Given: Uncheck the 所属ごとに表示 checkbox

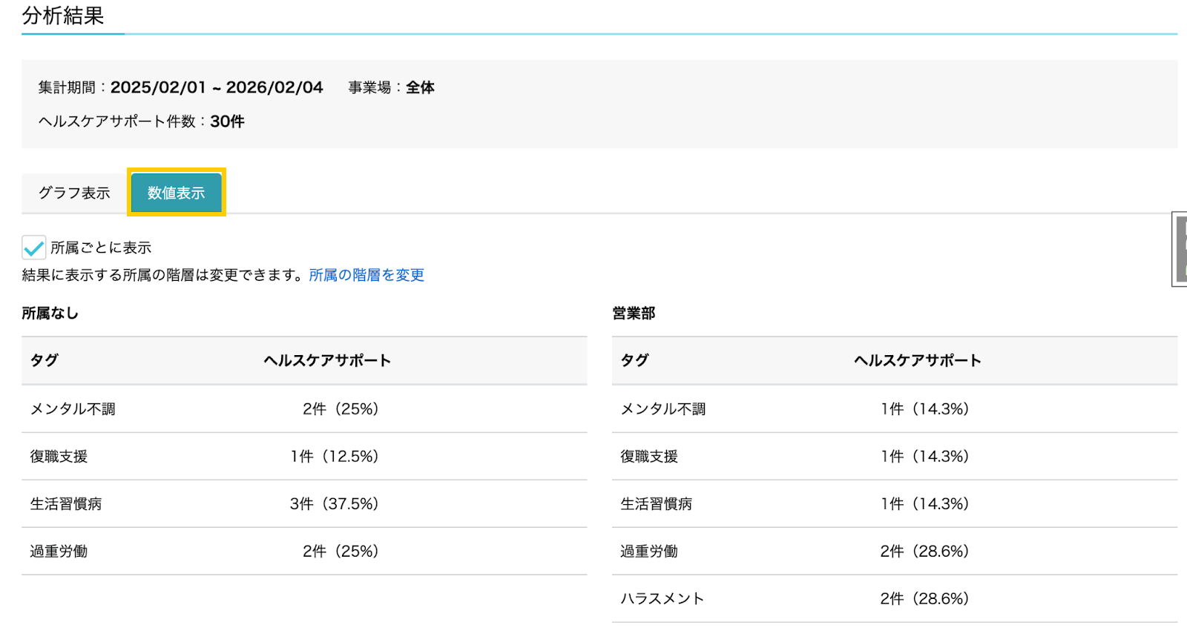Looking at the screenshot, I should point(34,248).
